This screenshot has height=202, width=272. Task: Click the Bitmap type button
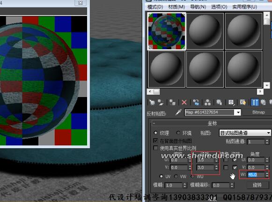coord(258,112)
